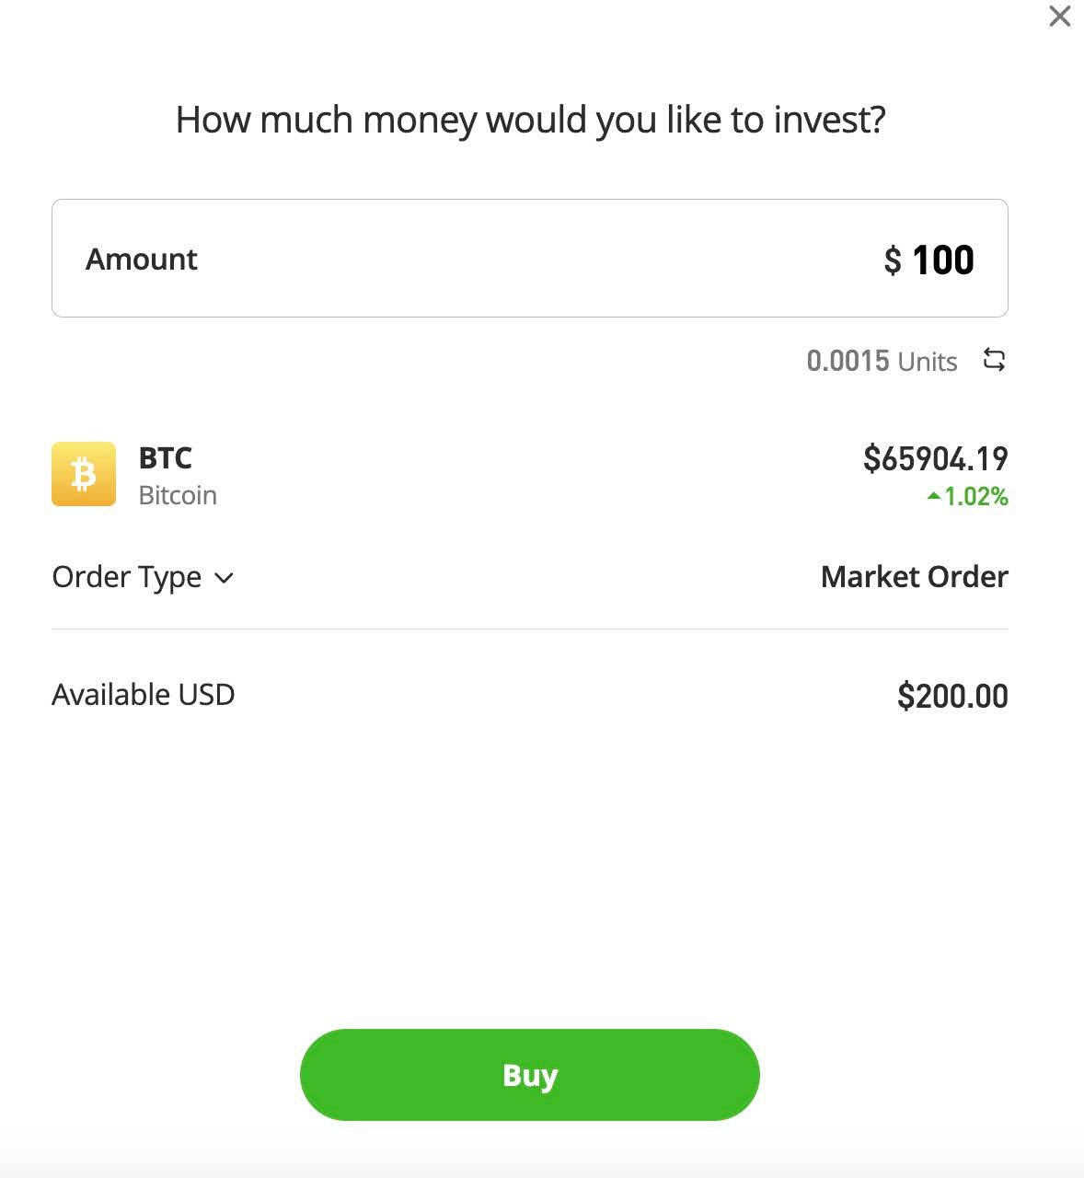Screen dimensions: 1084x1178
Task: Click the BTC ticker label
Action: click(x=166, y=458)
